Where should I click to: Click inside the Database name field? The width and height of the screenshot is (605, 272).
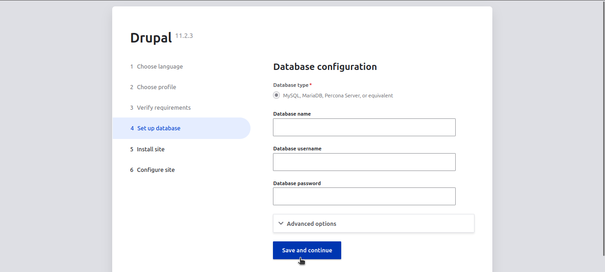click(x=364, y=127)
